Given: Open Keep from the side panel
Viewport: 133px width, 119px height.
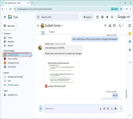Looking at the screenshot, I should point(130,34).
